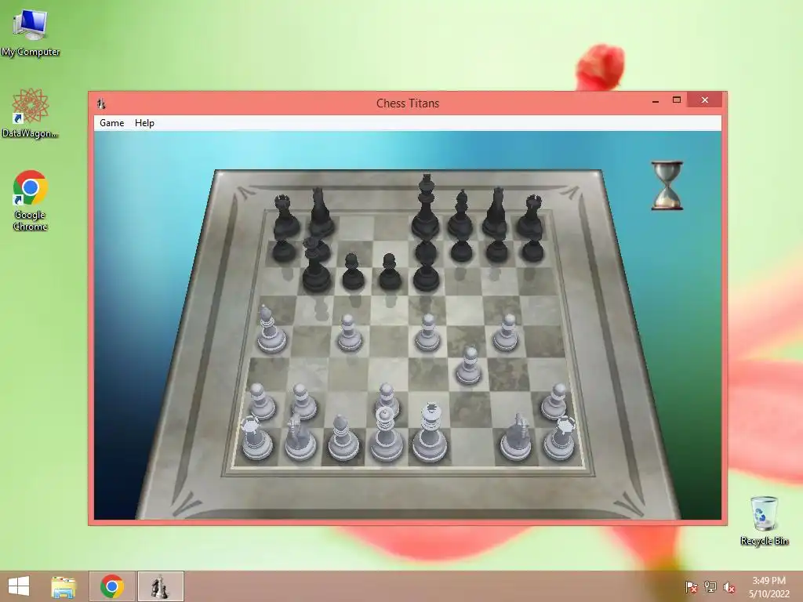The image size is (803, 602).
Task: Select the white knight next to the right white rook
Action: (516, 437)
